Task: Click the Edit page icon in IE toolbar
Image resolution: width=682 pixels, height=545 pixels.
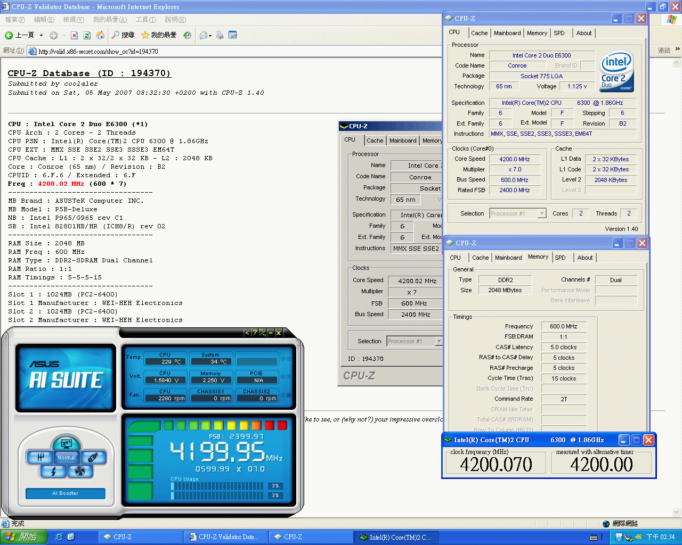Action: pyautogui.click(x=233, y=35)
